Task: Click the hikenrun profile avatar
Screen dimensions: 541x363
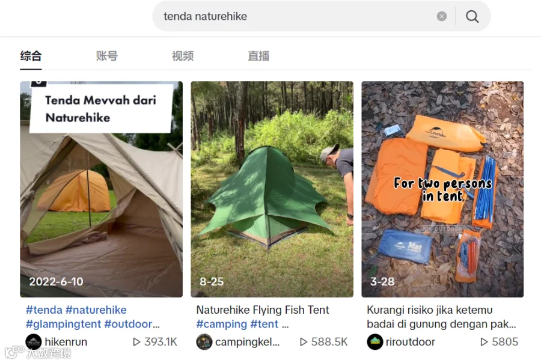Action: (x=34, y=342)
